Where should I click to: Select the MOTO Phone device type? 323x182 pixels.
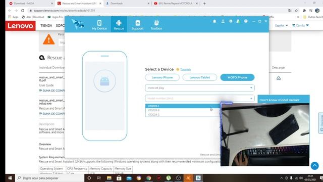237,77
